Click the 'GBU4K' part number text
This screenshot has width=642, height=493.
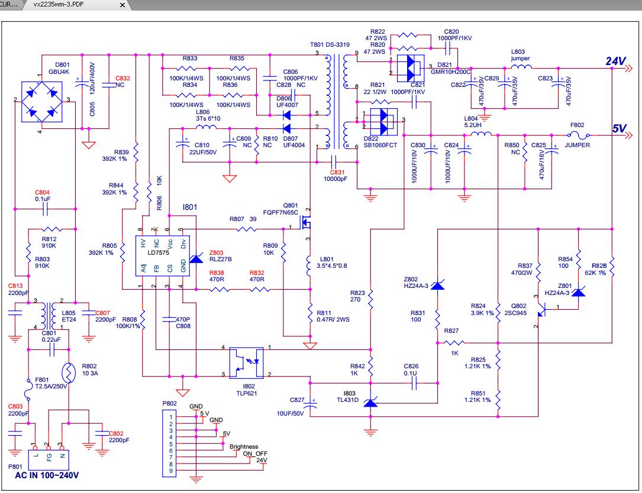pos(59,72)
